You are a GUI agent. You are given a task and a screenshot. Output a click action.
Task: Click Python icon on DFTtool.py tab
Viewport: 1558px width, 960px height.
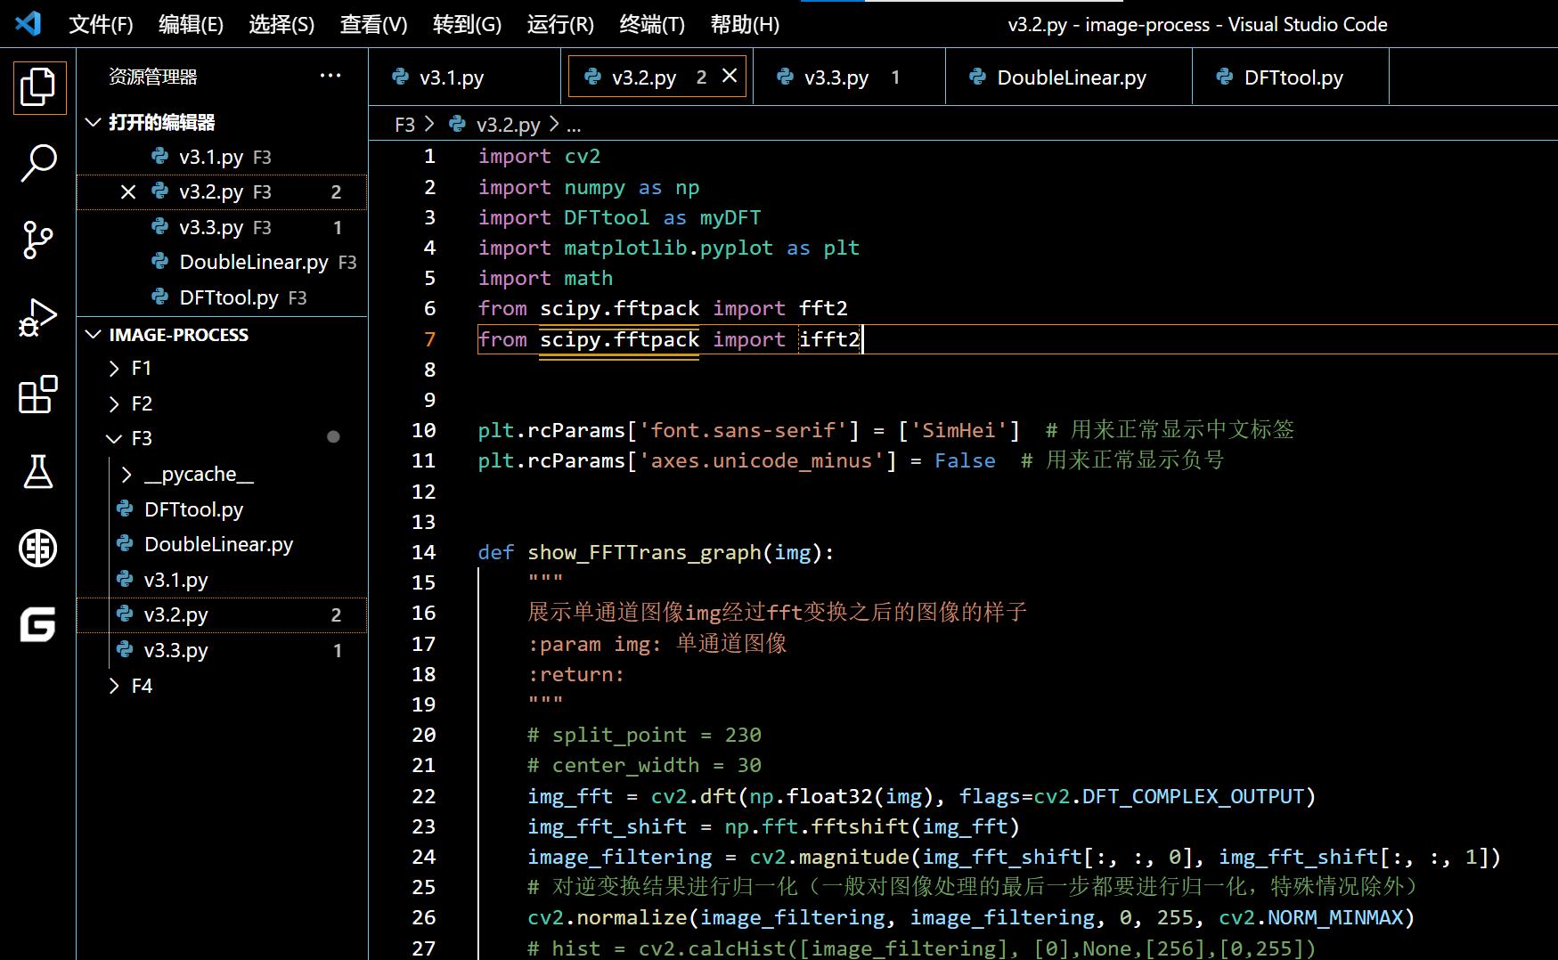click(1225, 77)
